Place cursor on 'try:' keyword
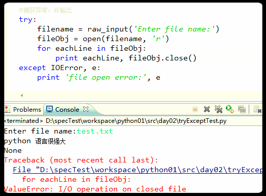 click(x=25, y=19)
